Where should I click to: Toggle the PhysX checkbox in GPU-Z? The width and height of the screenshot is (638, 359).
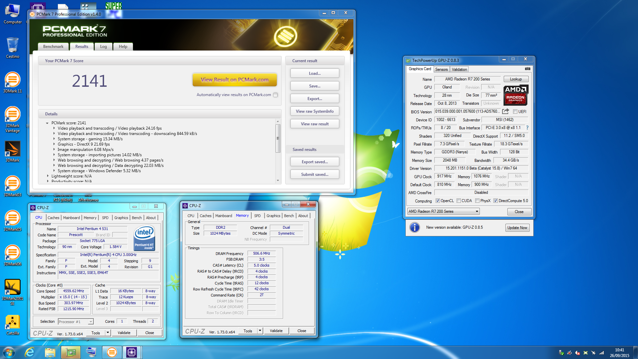click(477, 201)
